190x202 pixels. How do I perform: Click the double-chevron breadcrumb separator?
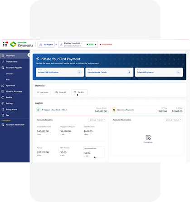point(56,45)
